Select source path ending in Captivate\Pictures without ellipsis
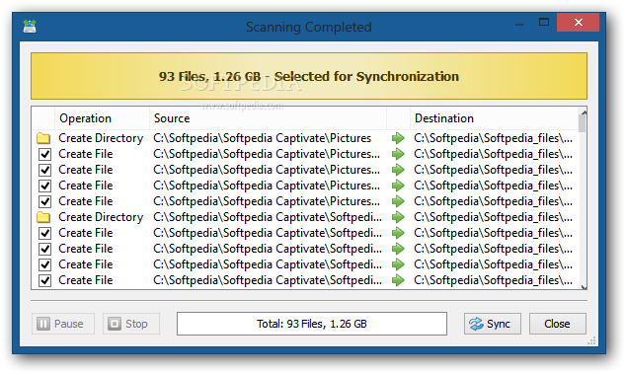The width and height of the screenshot is (626, 374). (x=263, y=138)
